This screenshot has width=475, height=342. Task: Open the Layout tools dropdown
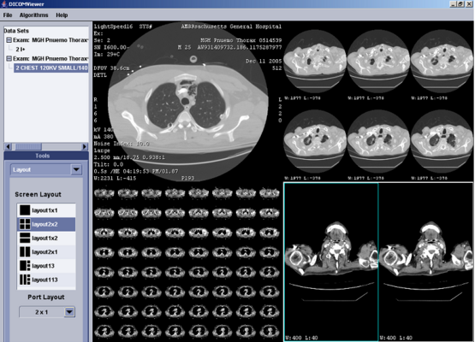pos(76,169)
